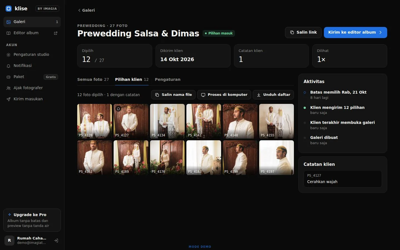
Task: Click the Kirim masukan paper plane icon
Action: click(9, 99)
